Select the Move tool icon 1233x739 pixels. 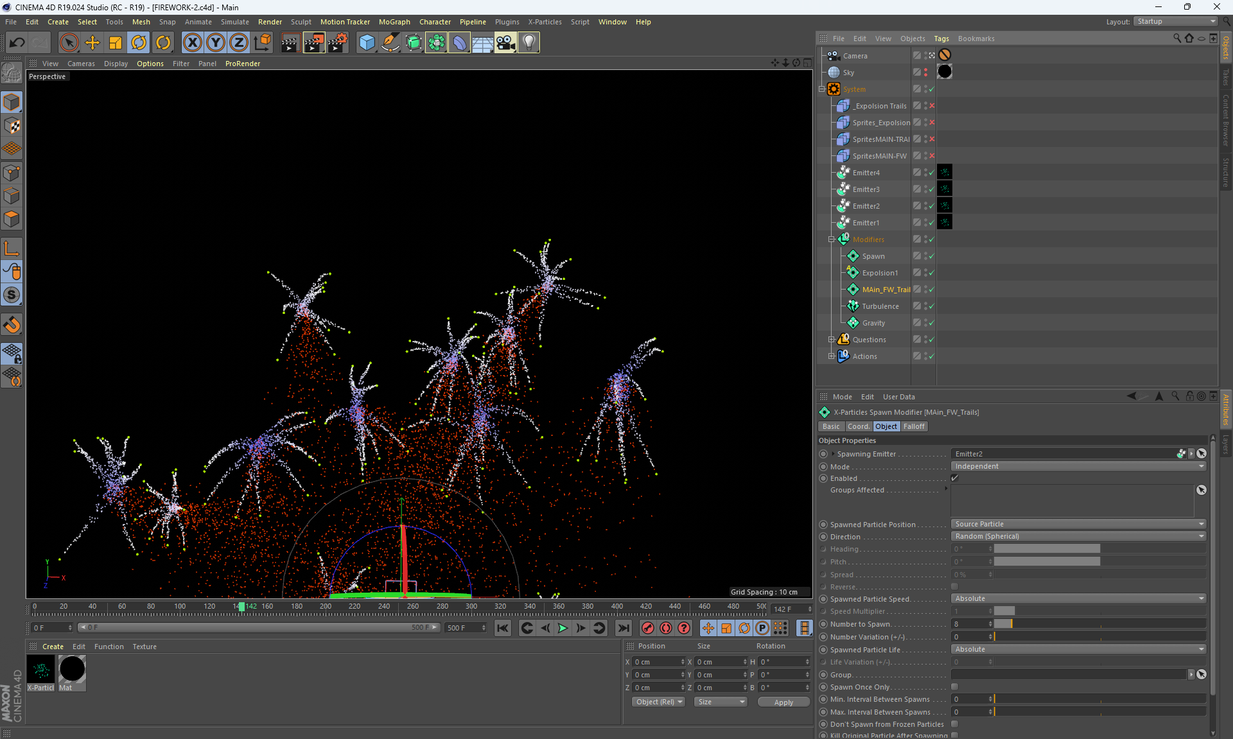(x=92, y=42)
